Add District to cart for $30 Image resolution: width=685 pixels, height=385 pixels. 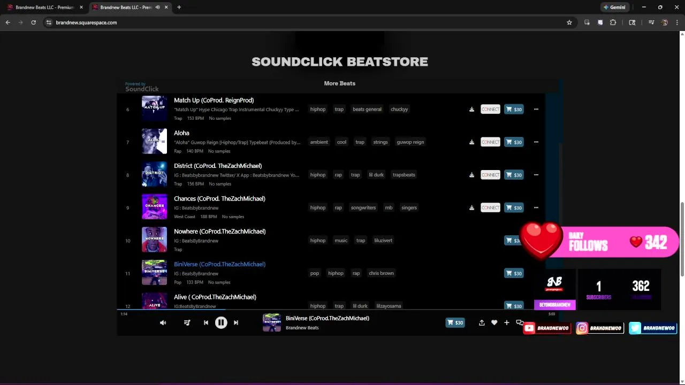pos(514,175)
